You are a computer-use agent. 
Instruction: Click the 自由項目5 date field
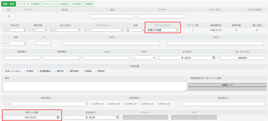(x=91, y=117)
